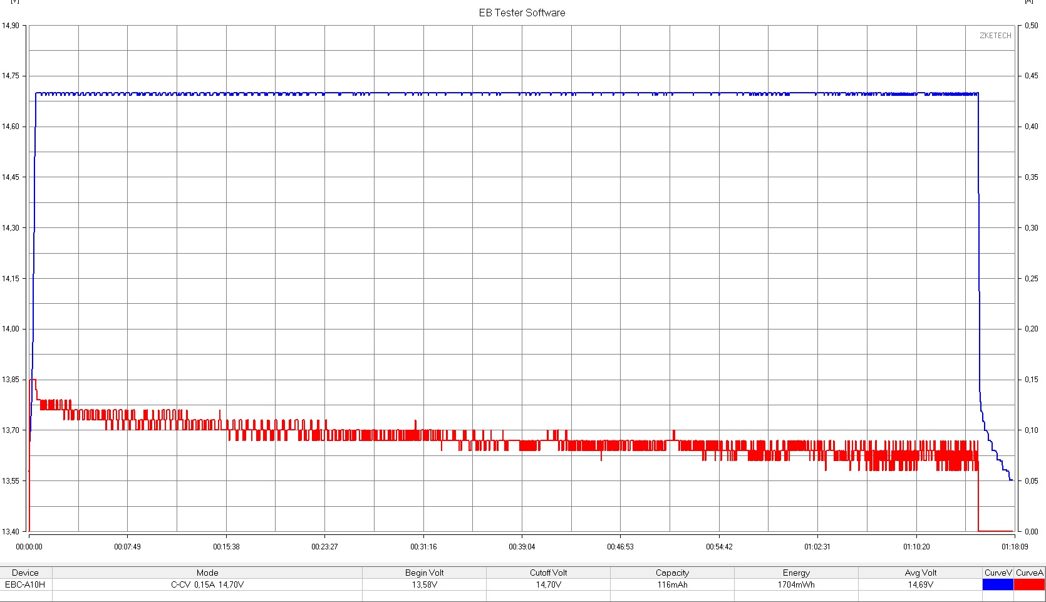Click the 1704mWh energy value
This screenshot has width=1046, height=602.
click(796, 584)
